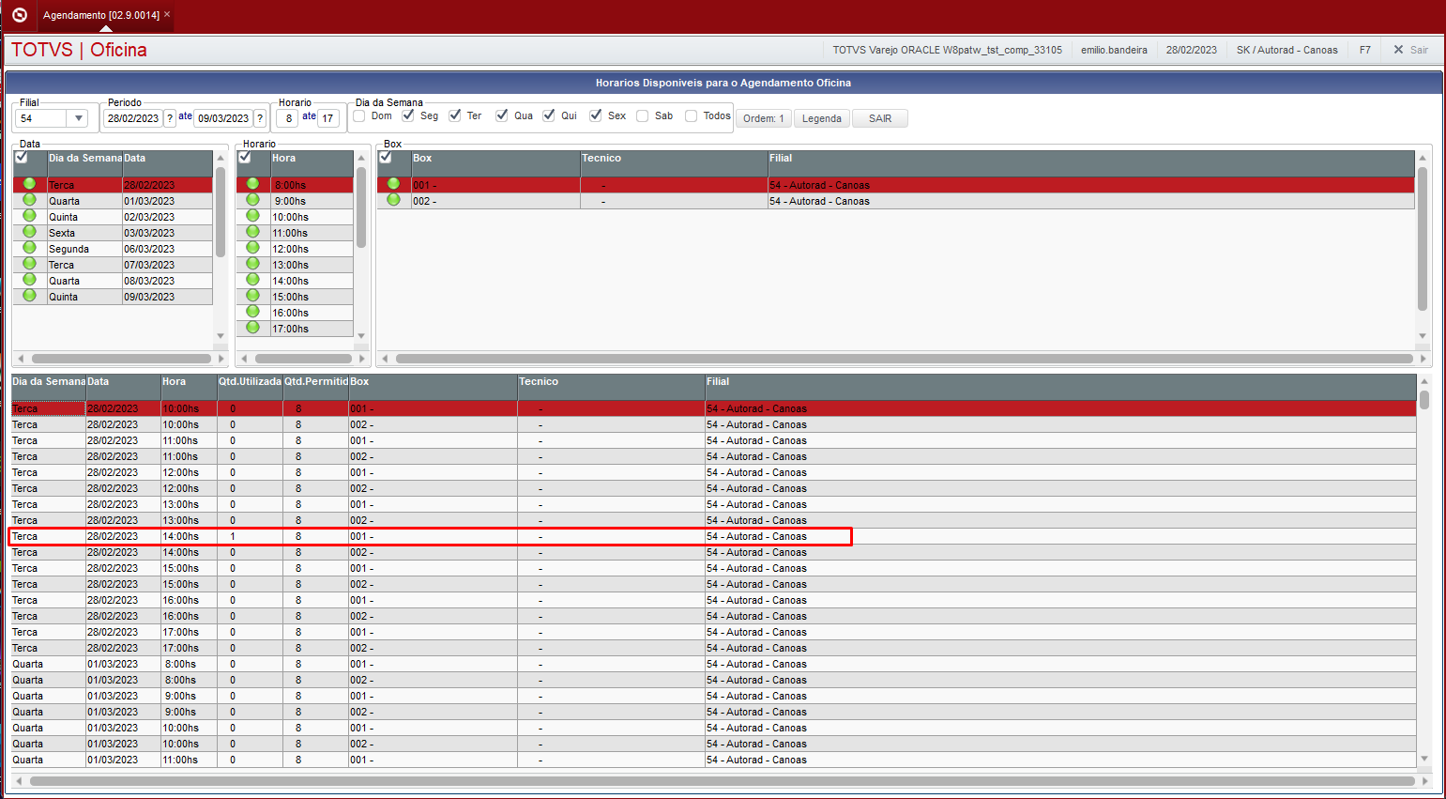Uncheck the Qua weekday checkbox

pyautogui.click(x=502, y=115)
